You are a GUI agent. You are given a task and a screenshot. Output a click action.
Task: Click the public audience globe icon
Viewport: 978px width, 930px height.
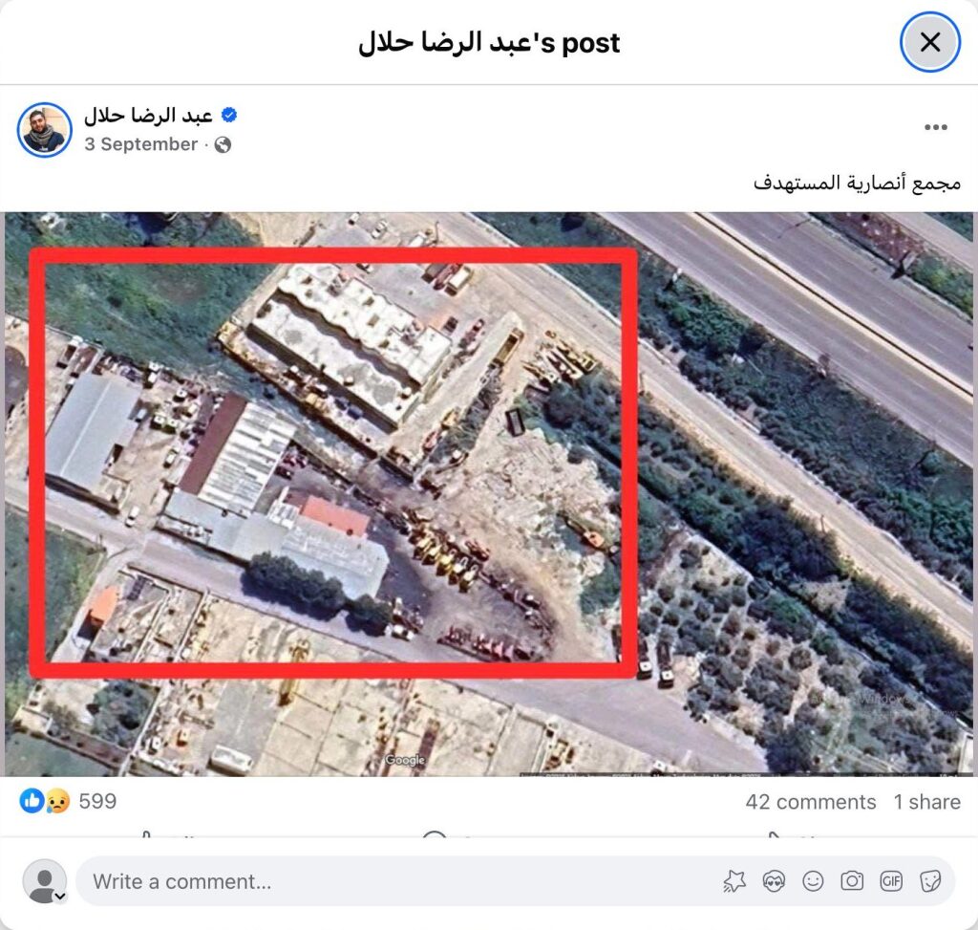click(x=223, y=145)
